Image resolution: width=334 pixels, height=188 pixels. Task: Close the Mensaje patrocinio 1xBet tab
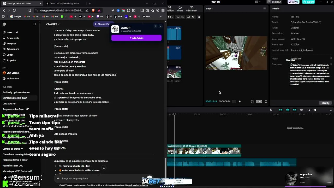click(x=40, y=3)
